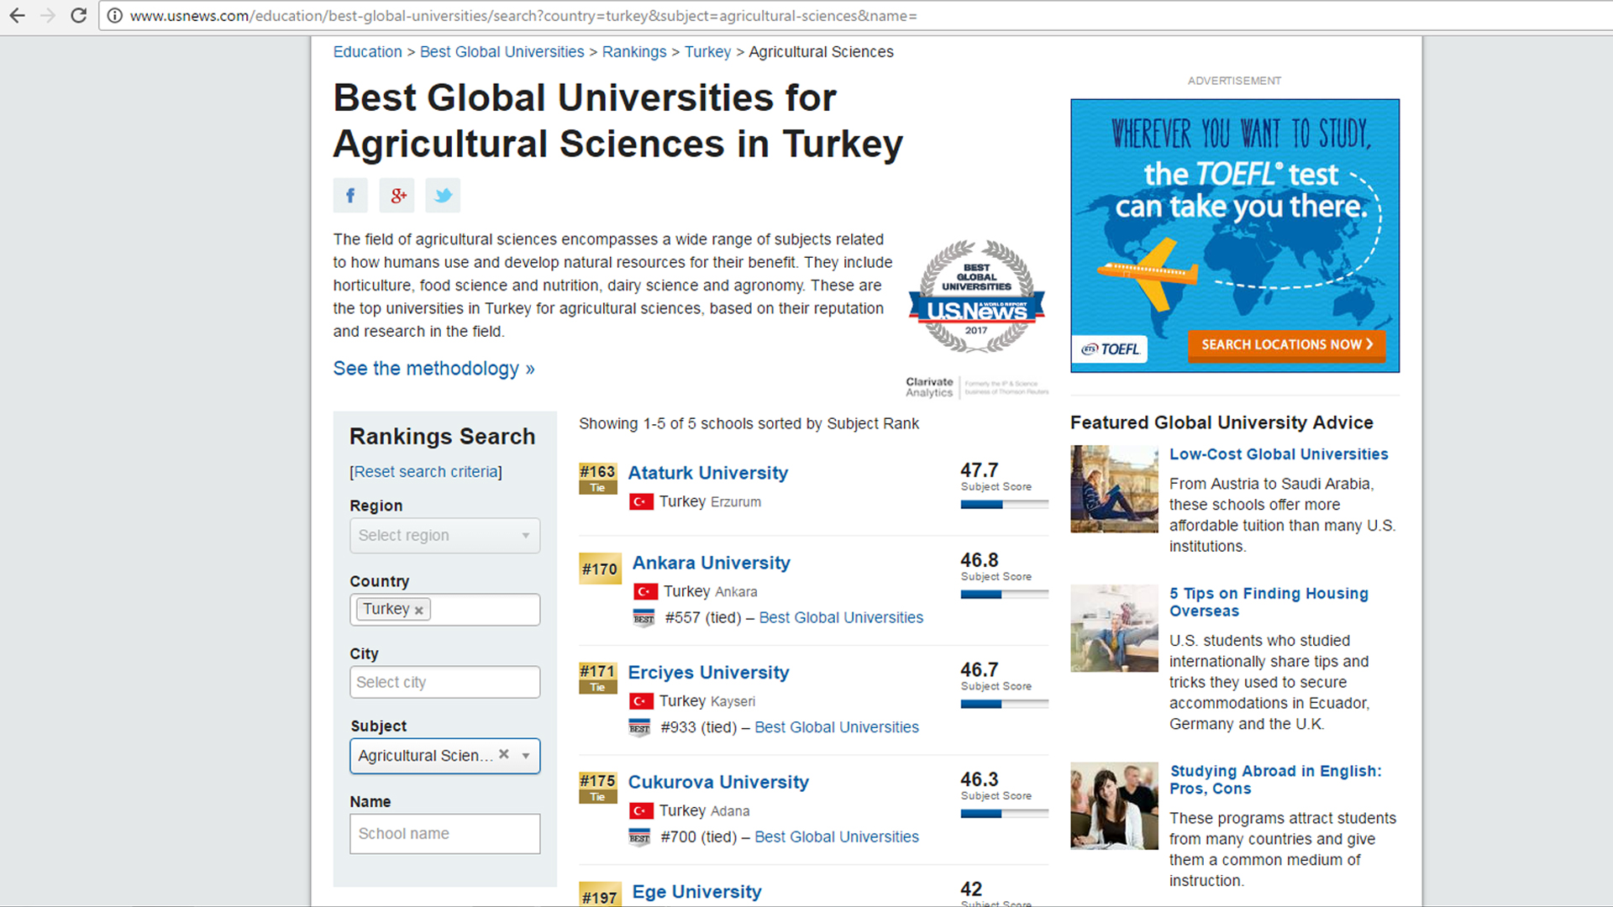
Task: Click Reset search criteria link
Action: (x=426, y=472)
